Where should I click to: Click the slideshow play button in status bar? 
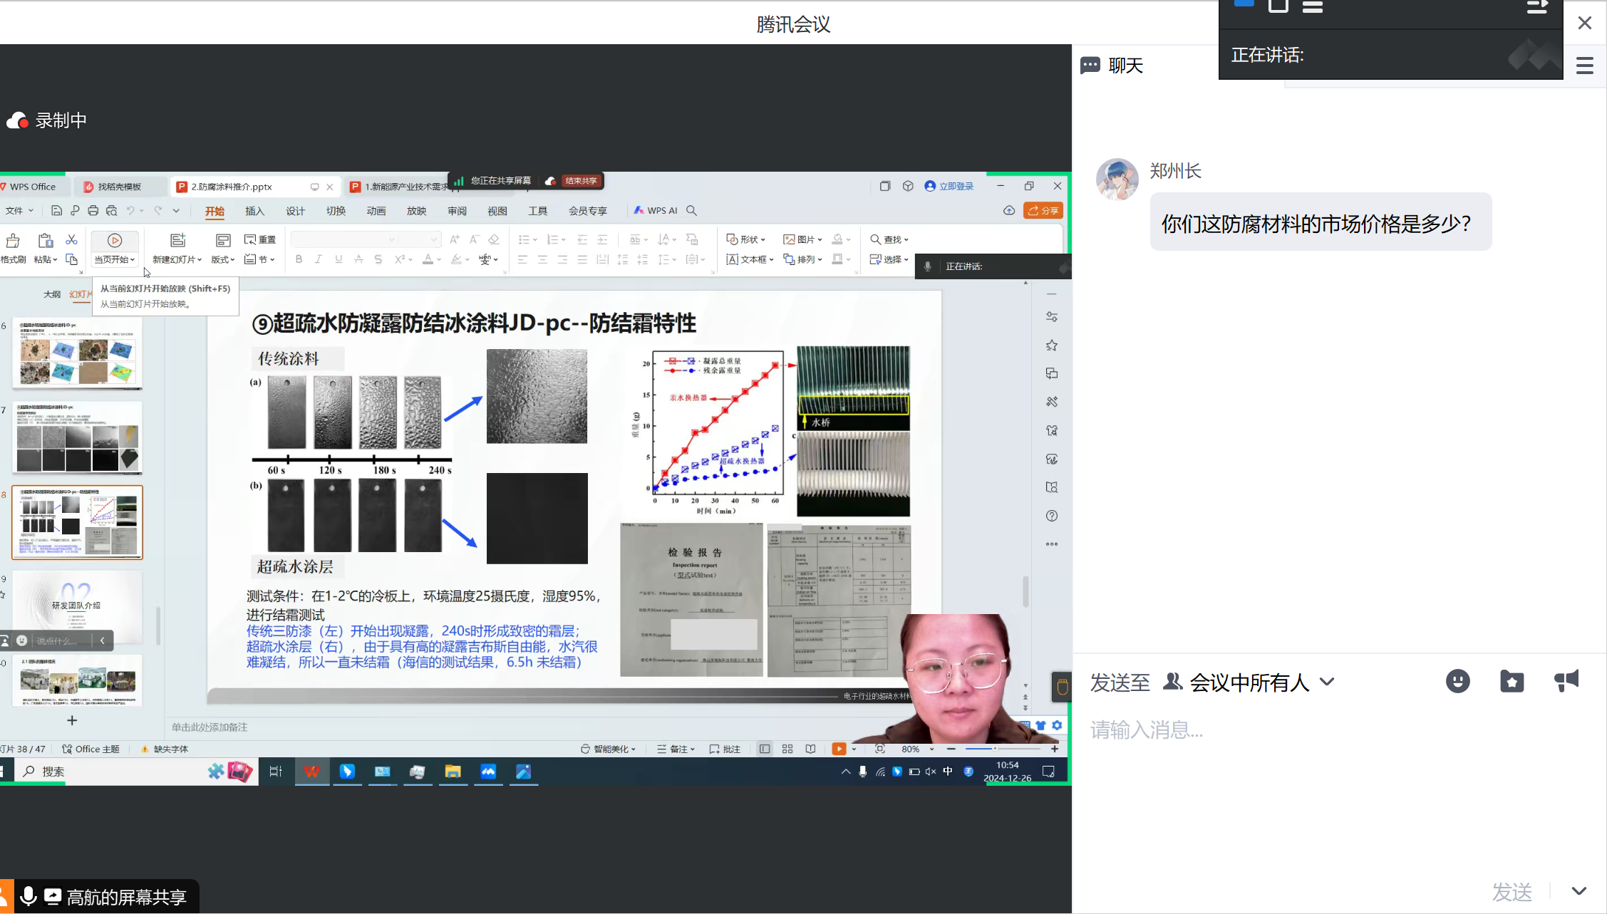pyautogui.click(x=839, y=749)
